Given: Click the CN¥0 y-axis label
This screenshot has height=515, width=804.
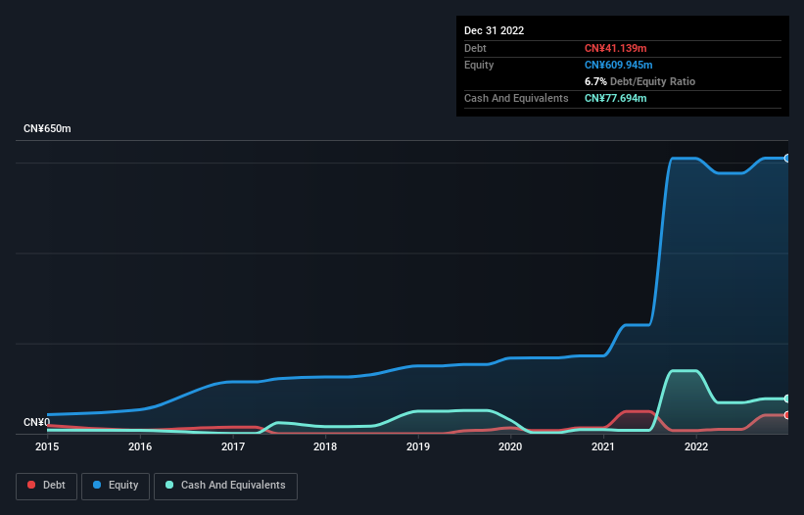Looking at the screenshot, I should pos(36,422).
